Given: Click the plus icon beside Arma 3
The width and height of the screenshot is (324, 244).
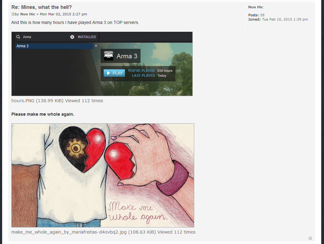Looking at the screenshot, I should coord(96,46).
